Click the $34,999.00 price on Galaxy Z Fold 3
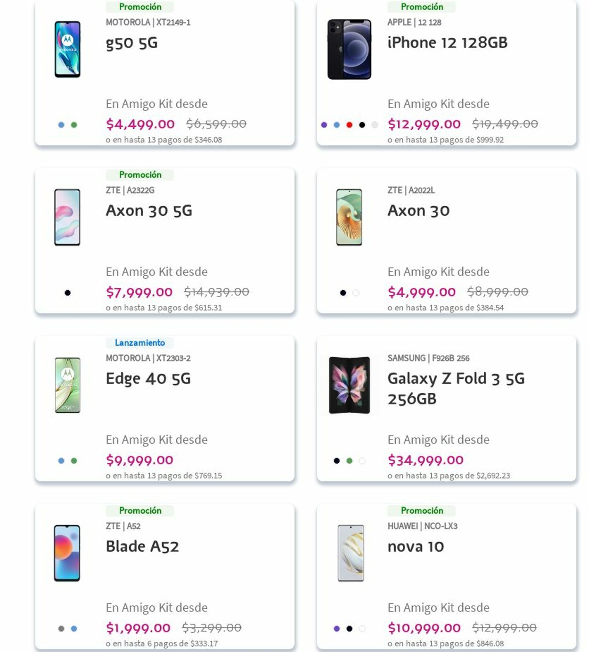Image resolution: width=589 pixels, height=652 pixels. (x=425, y=460)
